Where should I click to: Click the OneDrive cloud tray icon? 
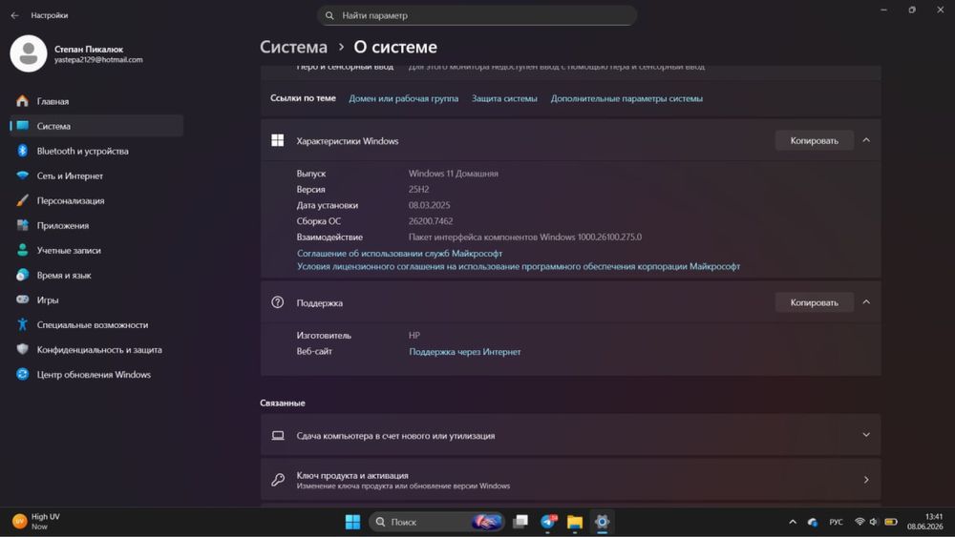tap(813, 522)
